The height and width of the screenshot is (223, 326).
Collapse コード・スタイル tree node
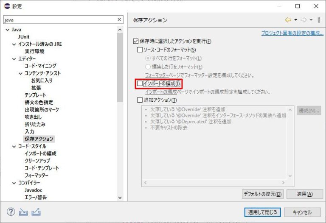[x=14, y=147]
